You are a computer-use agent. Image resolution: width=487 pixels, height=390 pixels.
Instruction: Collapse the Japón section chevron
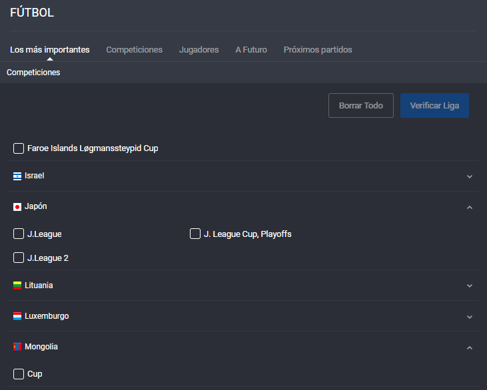point(470,207)
